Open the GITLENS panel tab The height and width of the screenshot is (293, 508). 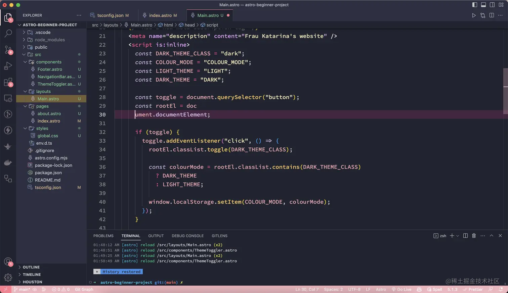pos(219,236)
